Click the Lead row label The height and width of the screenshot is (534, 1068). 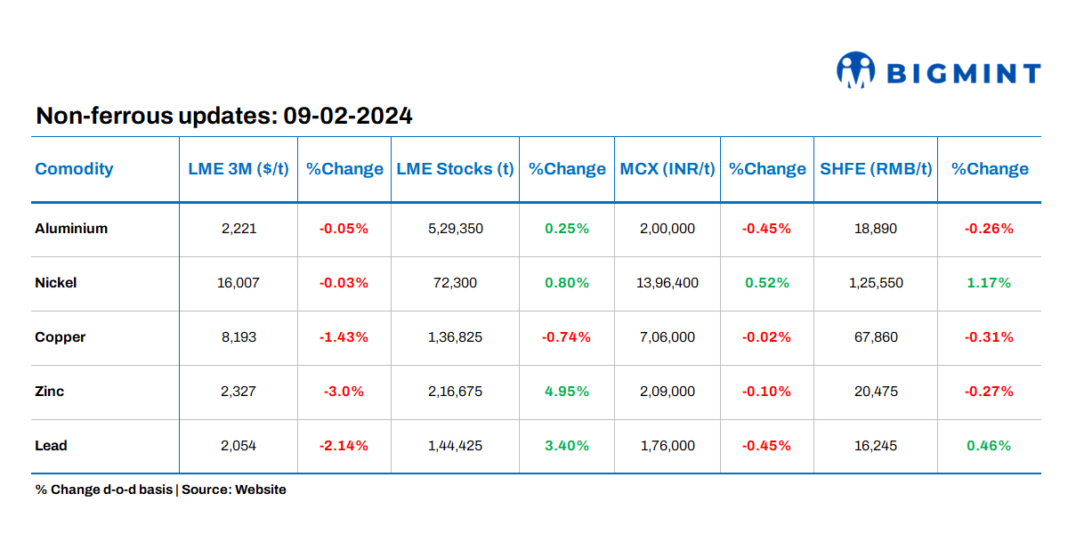coord(52,446)
